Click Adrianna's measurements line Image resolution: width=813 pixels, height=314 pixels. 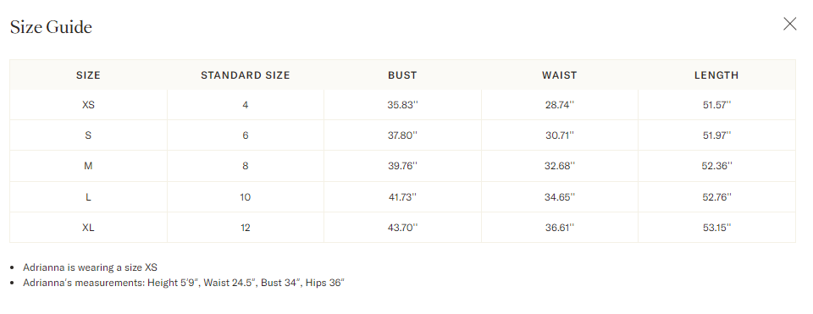(x=184, y=283)
